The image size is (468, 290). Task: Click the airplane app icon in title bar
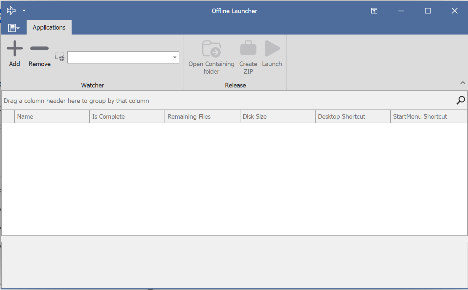tap(11, 11)
